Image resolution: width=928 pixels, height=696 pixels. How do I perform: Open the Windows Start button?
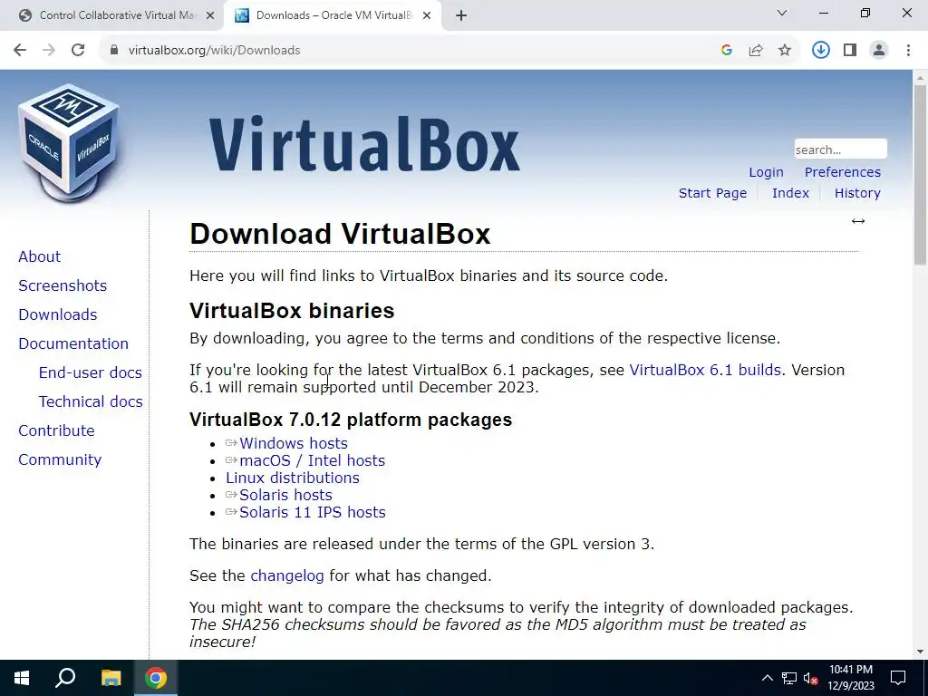(22, 678)
